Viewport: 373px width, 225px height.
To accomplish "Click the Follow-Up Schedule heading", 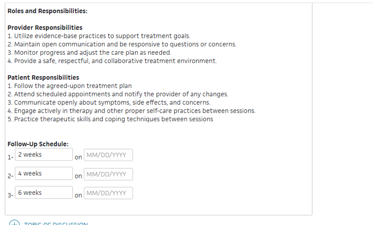I will pos(38,144).
